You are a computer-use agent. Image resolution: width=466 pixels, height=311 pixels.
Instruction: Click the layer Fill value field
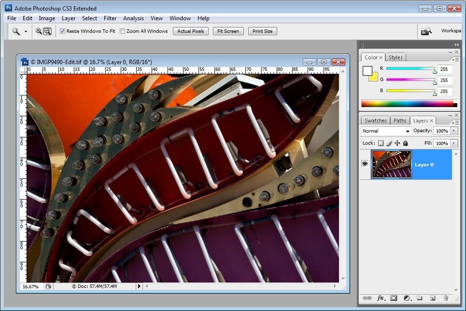(442, 143)
